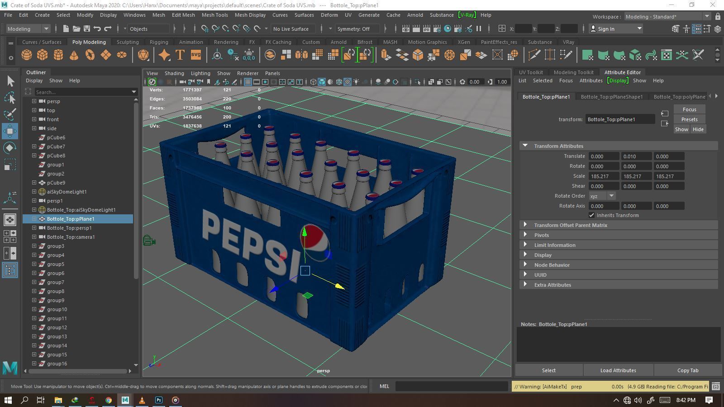Expand the Pivots section
The image size is (724, 407).
[541, 235]
